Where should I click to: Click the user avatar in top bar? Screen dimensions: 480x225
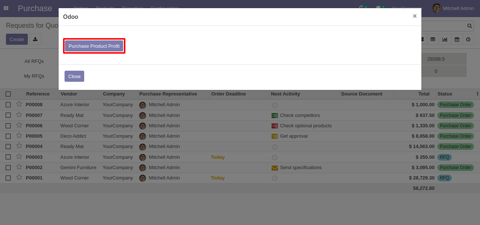tap(437, 8)
